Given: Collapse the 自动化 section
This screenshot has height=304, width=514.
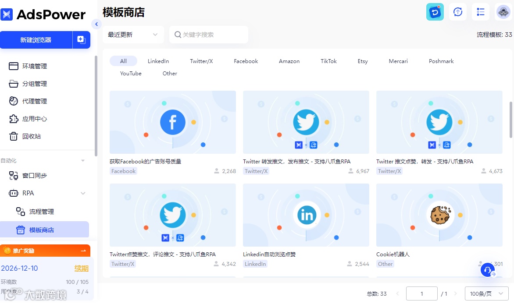Looking at the screenshot, I should [x=82, y=160].
